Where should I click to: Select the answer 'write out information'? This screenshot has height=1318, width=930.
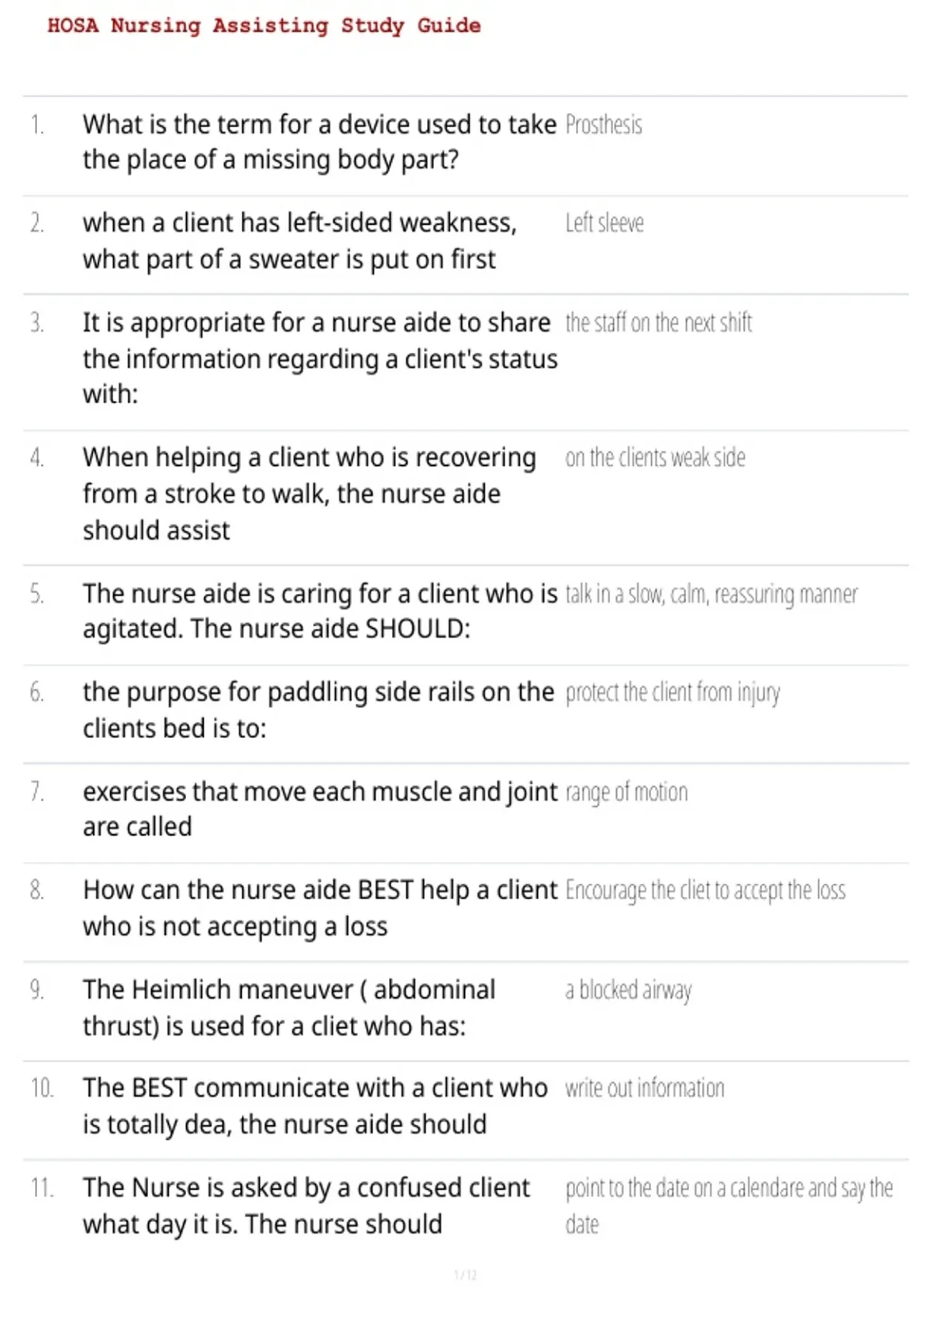click(645, 1089)
